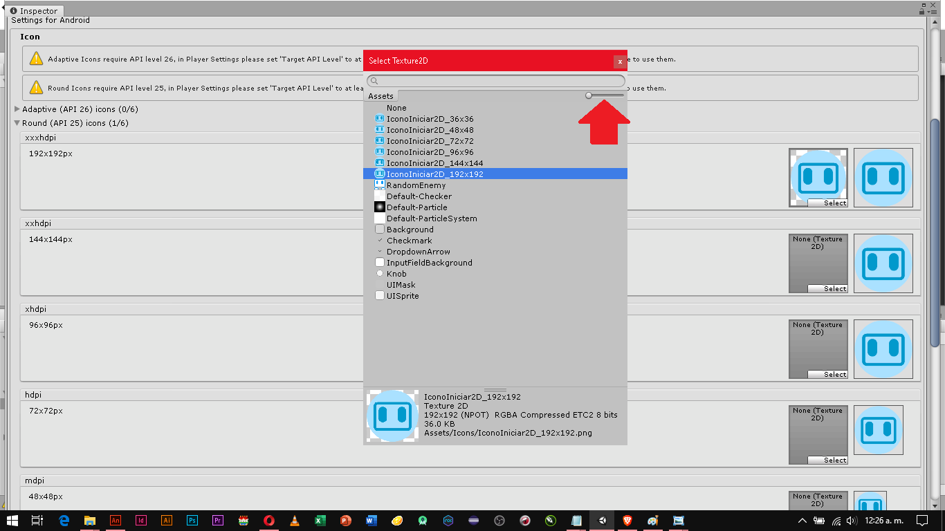Screen dimensions: 945x531
Task: Launch Brave browser from the taskbar
Action: coord(626,521)
